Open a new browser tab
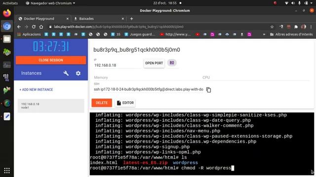The image size is (316, 177). pos(131,19)
